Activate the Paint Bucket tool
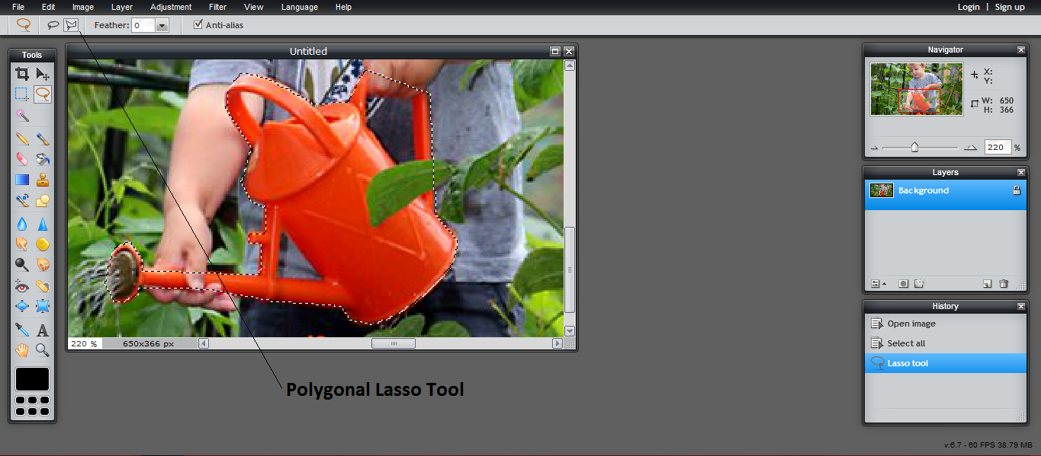 click(x=43, y=158)
